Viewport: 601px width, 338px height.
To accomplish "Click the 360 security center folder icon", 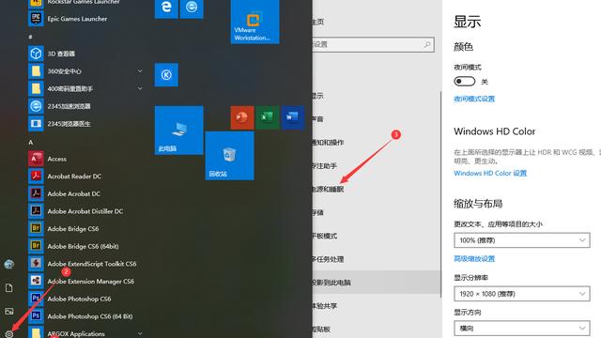I will point(36,71).
